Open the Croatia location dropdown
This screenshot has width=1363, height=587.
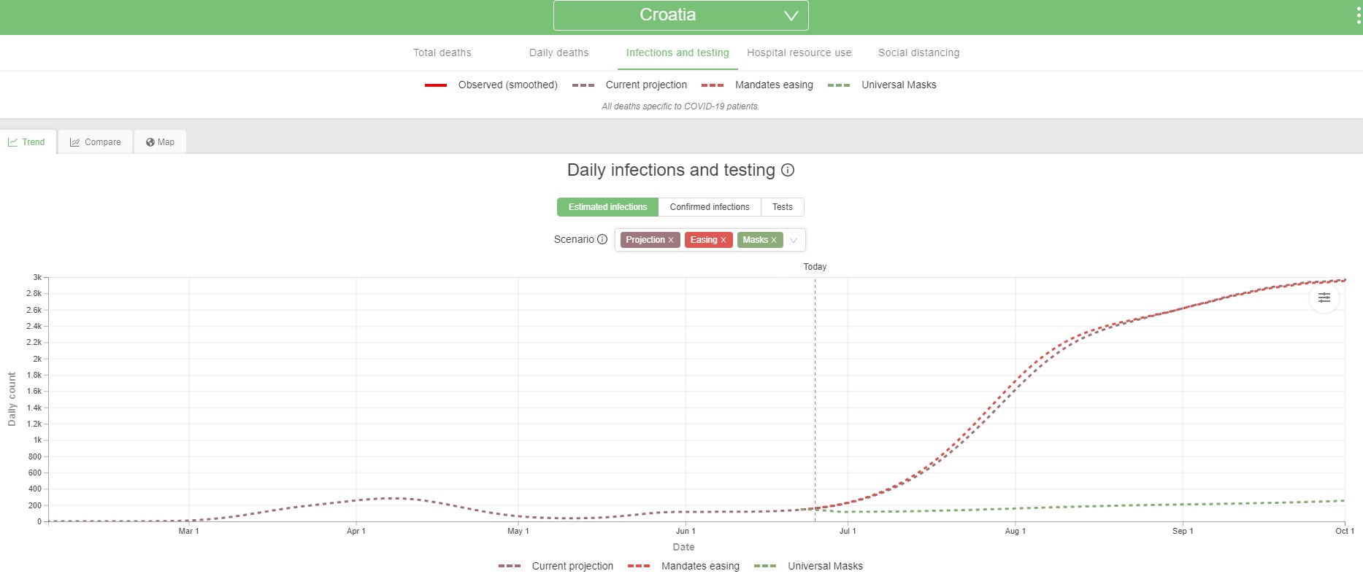click(680, 15)
